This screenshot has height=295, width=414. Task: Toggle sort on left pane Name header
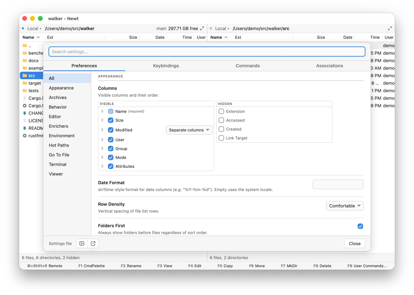click(31, 37)
